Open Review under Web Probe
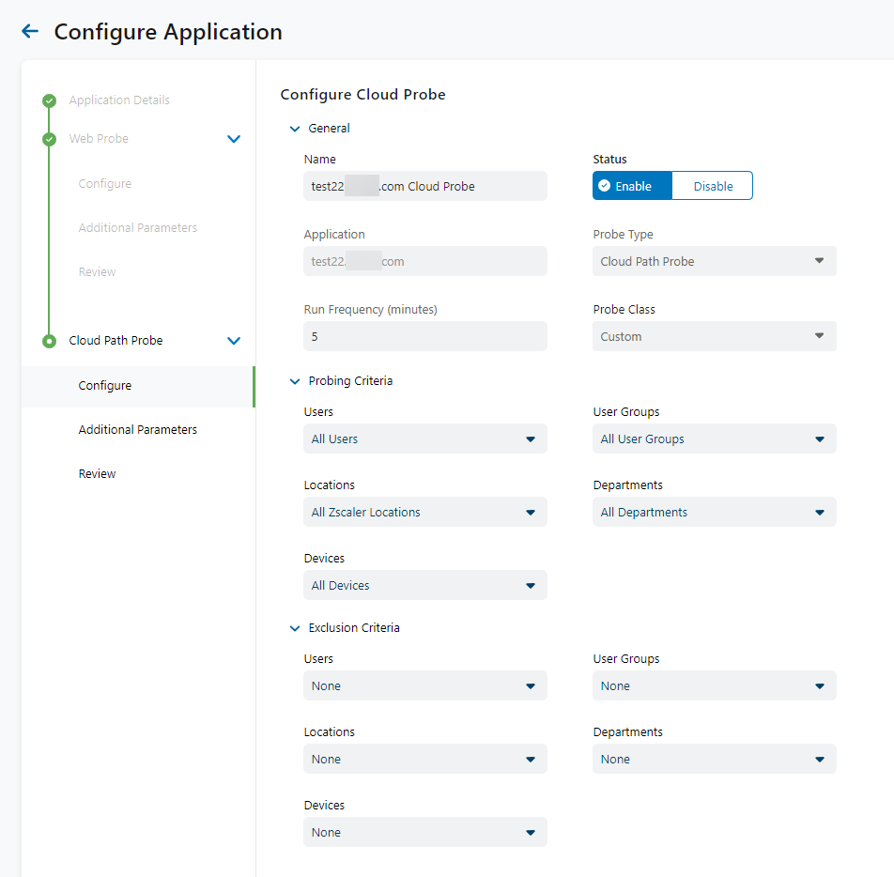 click(x=97, y=272)
